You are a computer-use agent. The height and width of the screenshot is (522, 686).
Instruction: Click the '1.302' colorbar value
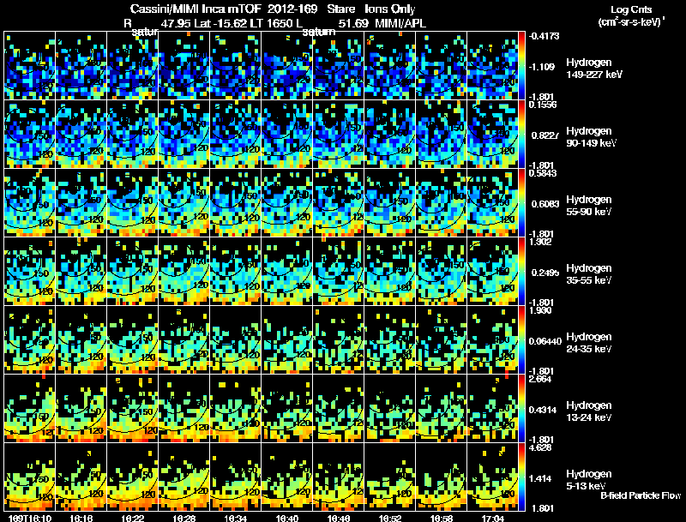tap(540, 242)
